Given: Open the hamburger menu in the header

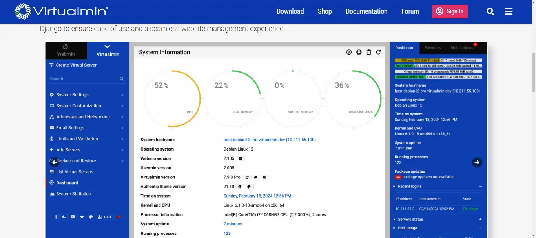Looking at the screenshot, I should 509,11.
